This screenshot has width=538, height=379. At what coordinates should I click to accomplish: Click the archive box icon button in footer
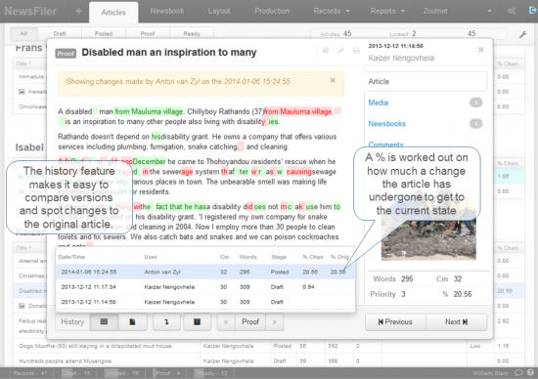197,321
